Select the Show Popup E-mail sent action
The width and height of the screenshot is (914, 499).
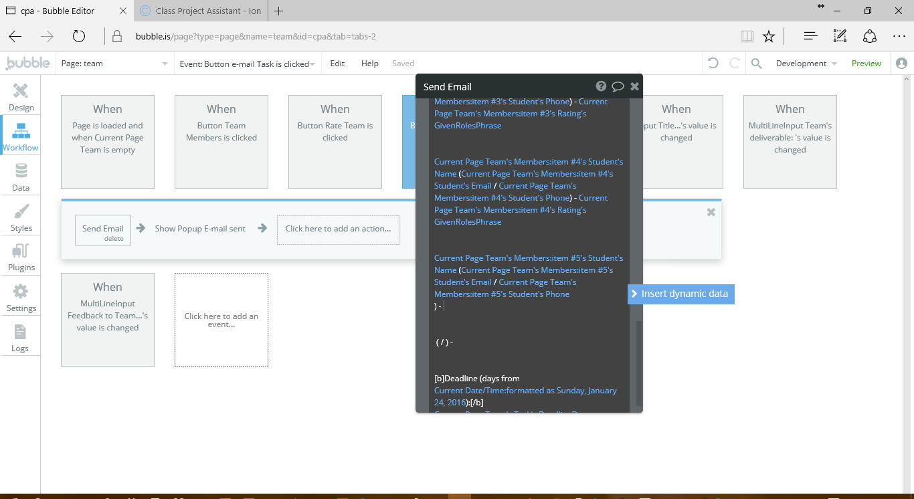coord(200,228)
